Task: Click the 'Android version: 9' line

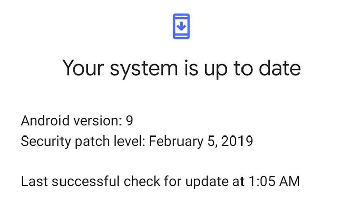Action: pyautogui.click(x=77, y=121)
